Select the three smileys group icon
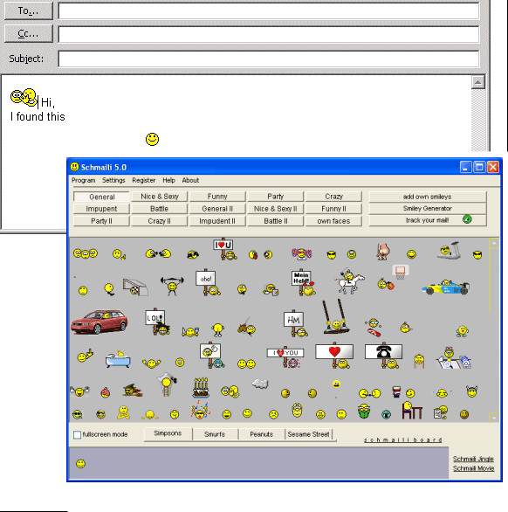The image size is (508, 512). (86, 253)
